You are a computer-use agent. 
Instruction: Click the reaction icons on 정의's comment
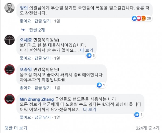tap(138, 18)
